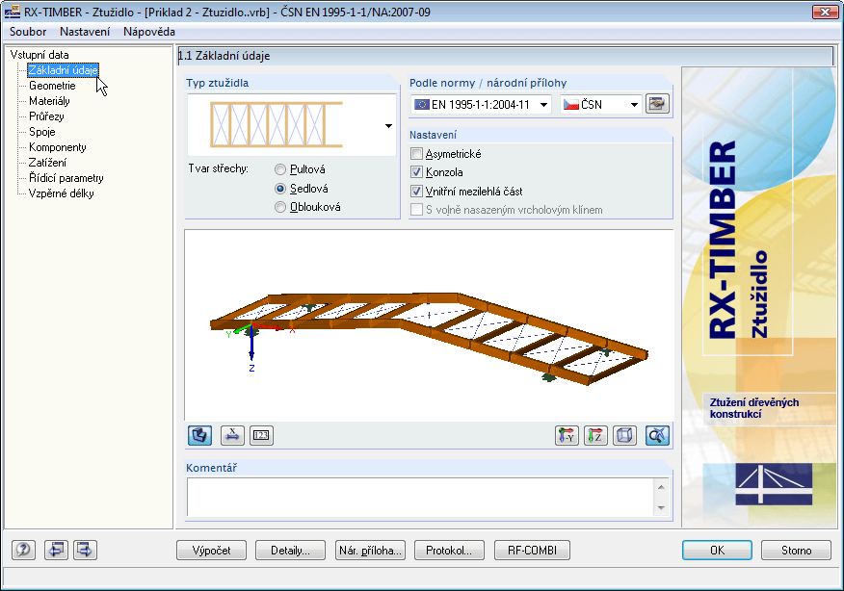Screen dimensions: 844x591
Task: Open Spoje in navigation tree
Action: pos(42,132)
